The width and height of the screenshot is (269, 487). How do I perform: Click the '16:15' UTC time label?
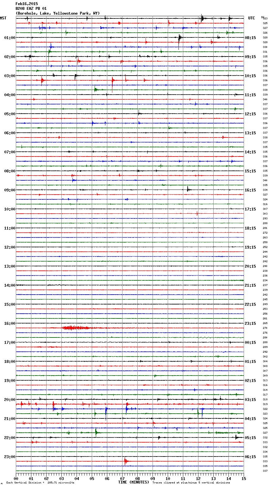pos(250,190)
